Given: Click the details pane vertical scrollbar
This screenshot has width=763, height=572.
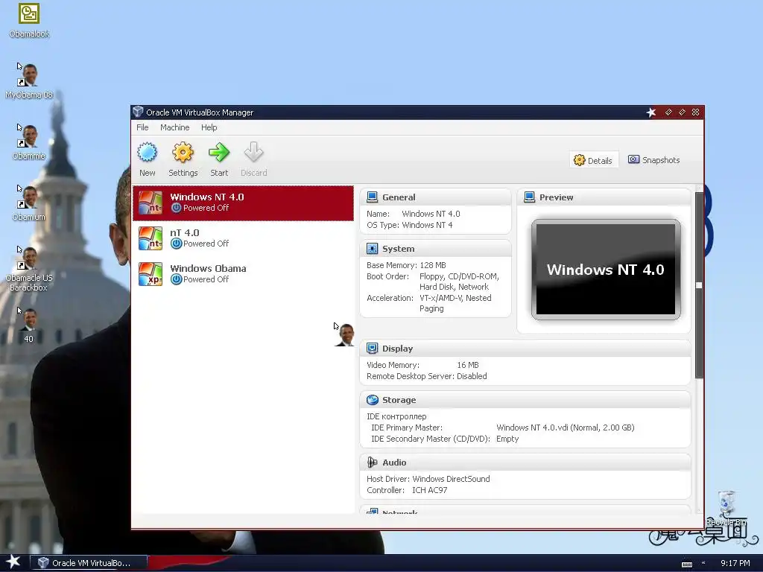Looking at the screenshot, I should (x=699, y=285).
